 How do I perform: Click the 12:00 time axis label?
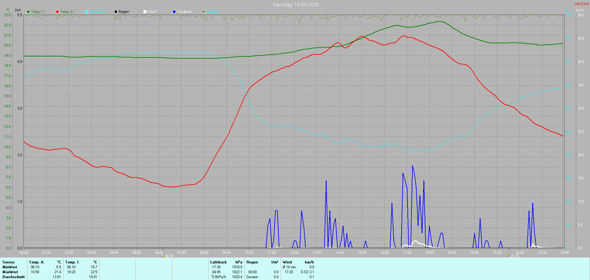point(294,253)
